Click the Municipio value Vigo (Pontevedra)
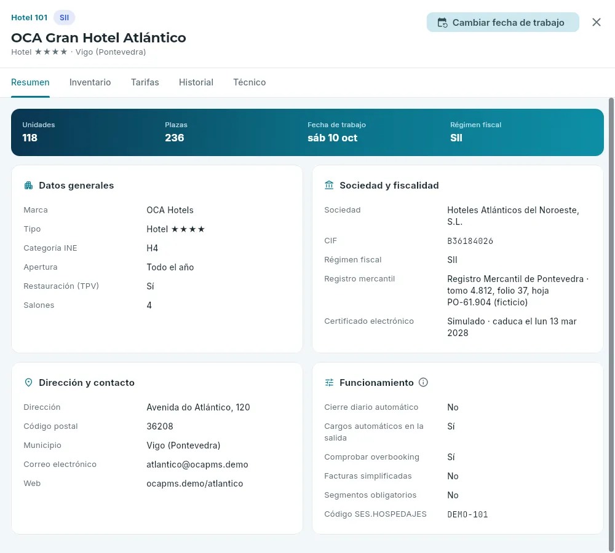The height and width of the screenshot is (553, 615). [x=183, y=445]
